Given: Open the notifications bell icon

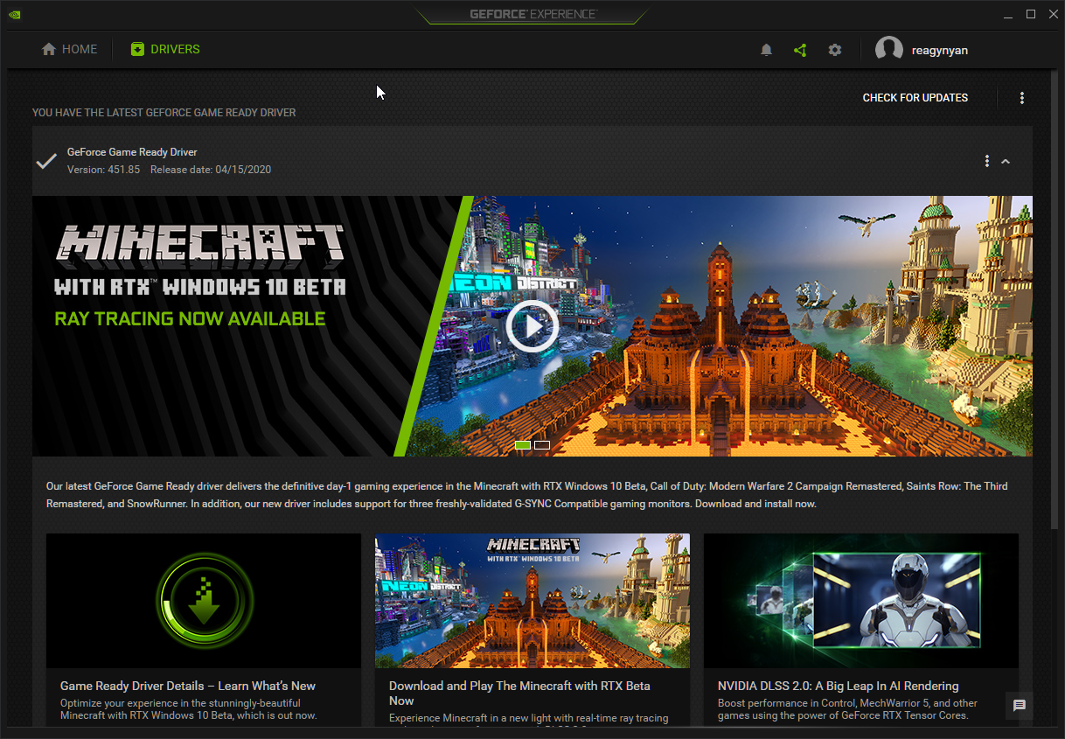Looking at the screenshot, I should click(x=766, y=50).
